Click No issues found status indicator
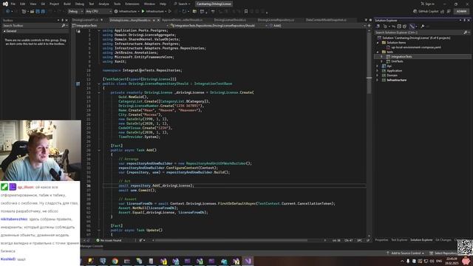Image resolution: width=473 pixels, height=266 pixels. pos(109,240)
